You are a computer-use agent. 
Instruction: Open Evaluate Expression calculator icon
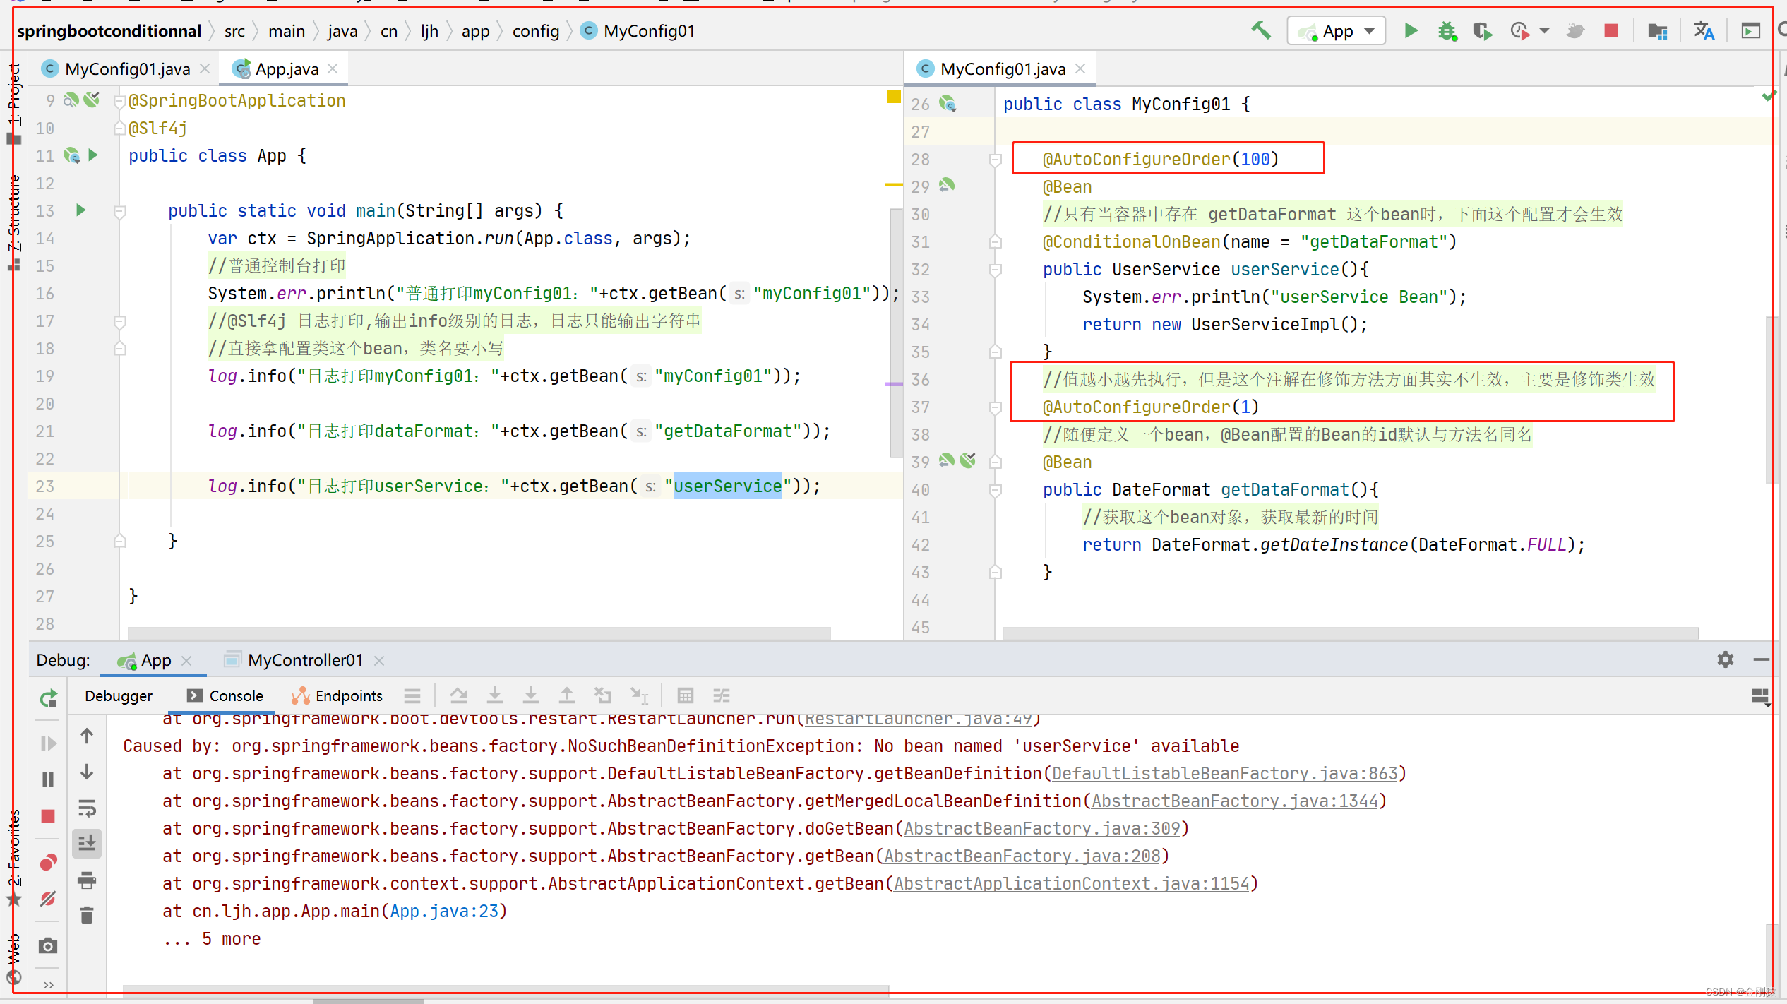685,695
